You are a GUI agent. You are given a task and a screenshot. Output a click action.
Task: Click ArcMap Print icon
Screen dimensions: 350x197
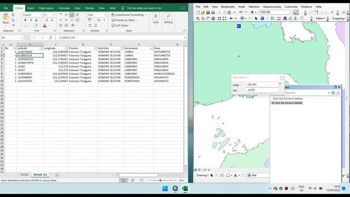213,13
